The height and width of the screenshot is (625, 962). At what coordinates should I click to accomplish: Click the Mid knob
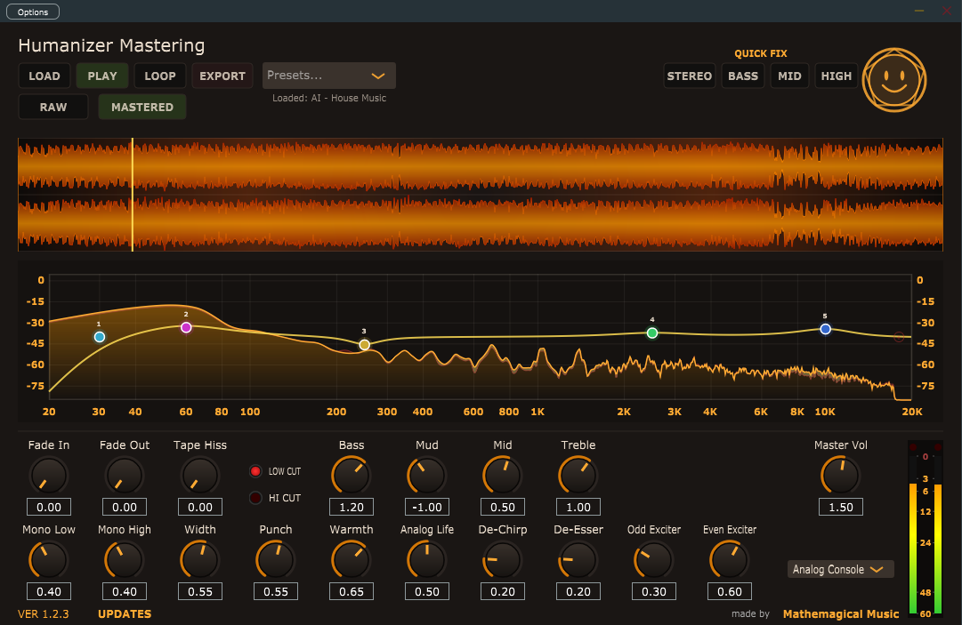click(503, 476)
